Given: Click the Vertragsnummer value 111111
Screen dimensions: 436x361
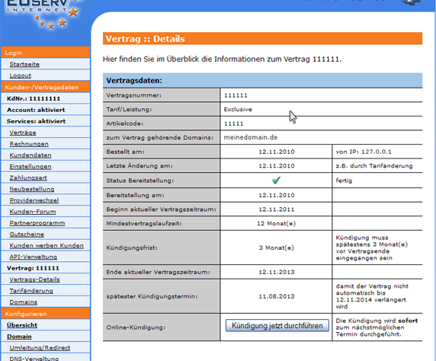Looking at the screenshot, I should (x=236, y=95).
